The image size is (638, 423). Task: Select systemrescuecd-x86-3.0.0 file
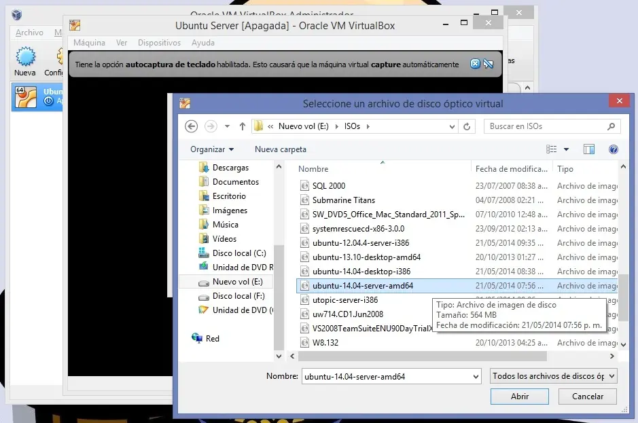(358, 229)
